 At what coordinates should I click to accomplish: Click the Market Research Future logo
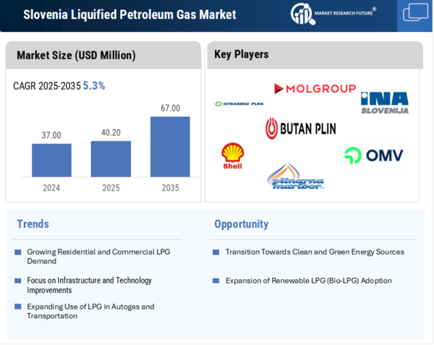tap(333, 14)
